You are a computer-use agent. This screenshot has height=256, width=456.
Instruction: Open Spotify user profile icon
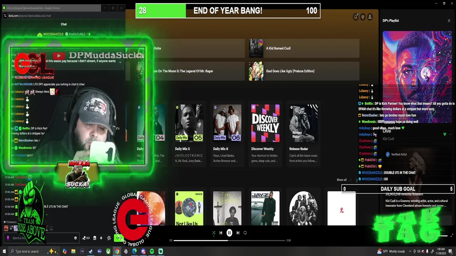370,17
